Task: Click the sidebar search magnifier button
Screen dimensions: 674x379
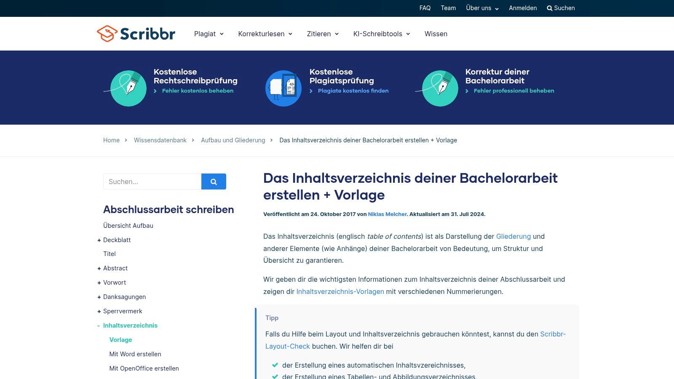Action: 214,181
